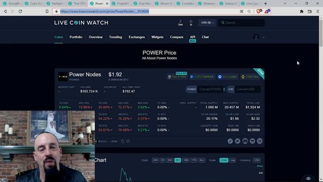This screenshot has width=323, height=182.
Task: Click the address bar zoom magnifier icon
Action: (x=249, y=11)
